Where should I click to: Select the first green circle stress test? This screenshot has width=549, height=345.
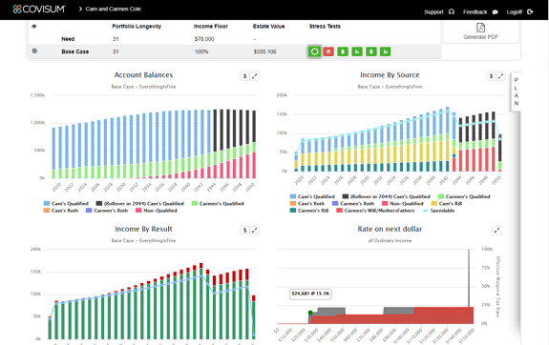314,51
